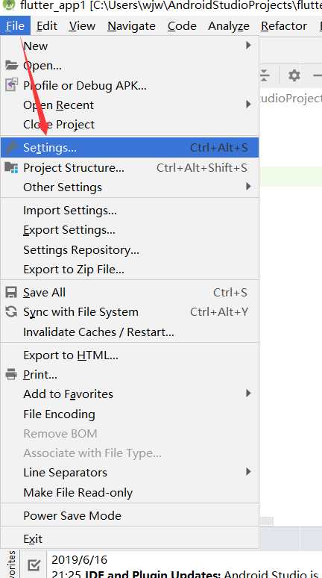
Task: Open the Favorites side panel tab
Action: tap(12, 564)
